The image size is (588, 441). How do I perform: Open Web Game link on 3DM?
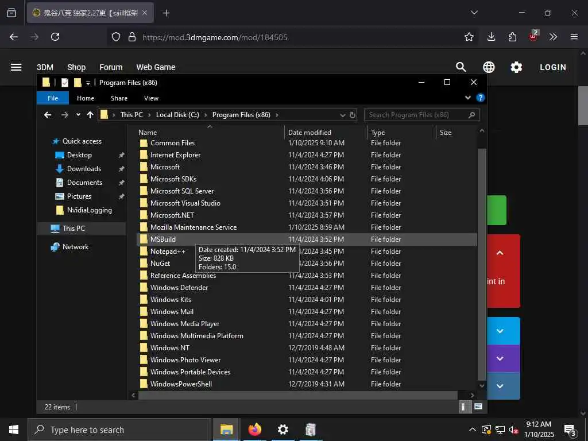point(156,67)
